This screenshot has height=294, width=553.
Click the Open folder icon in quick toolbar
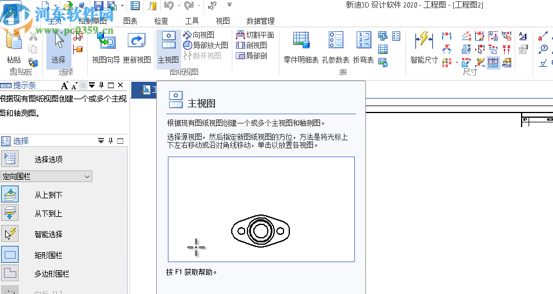tap(69, 5)
